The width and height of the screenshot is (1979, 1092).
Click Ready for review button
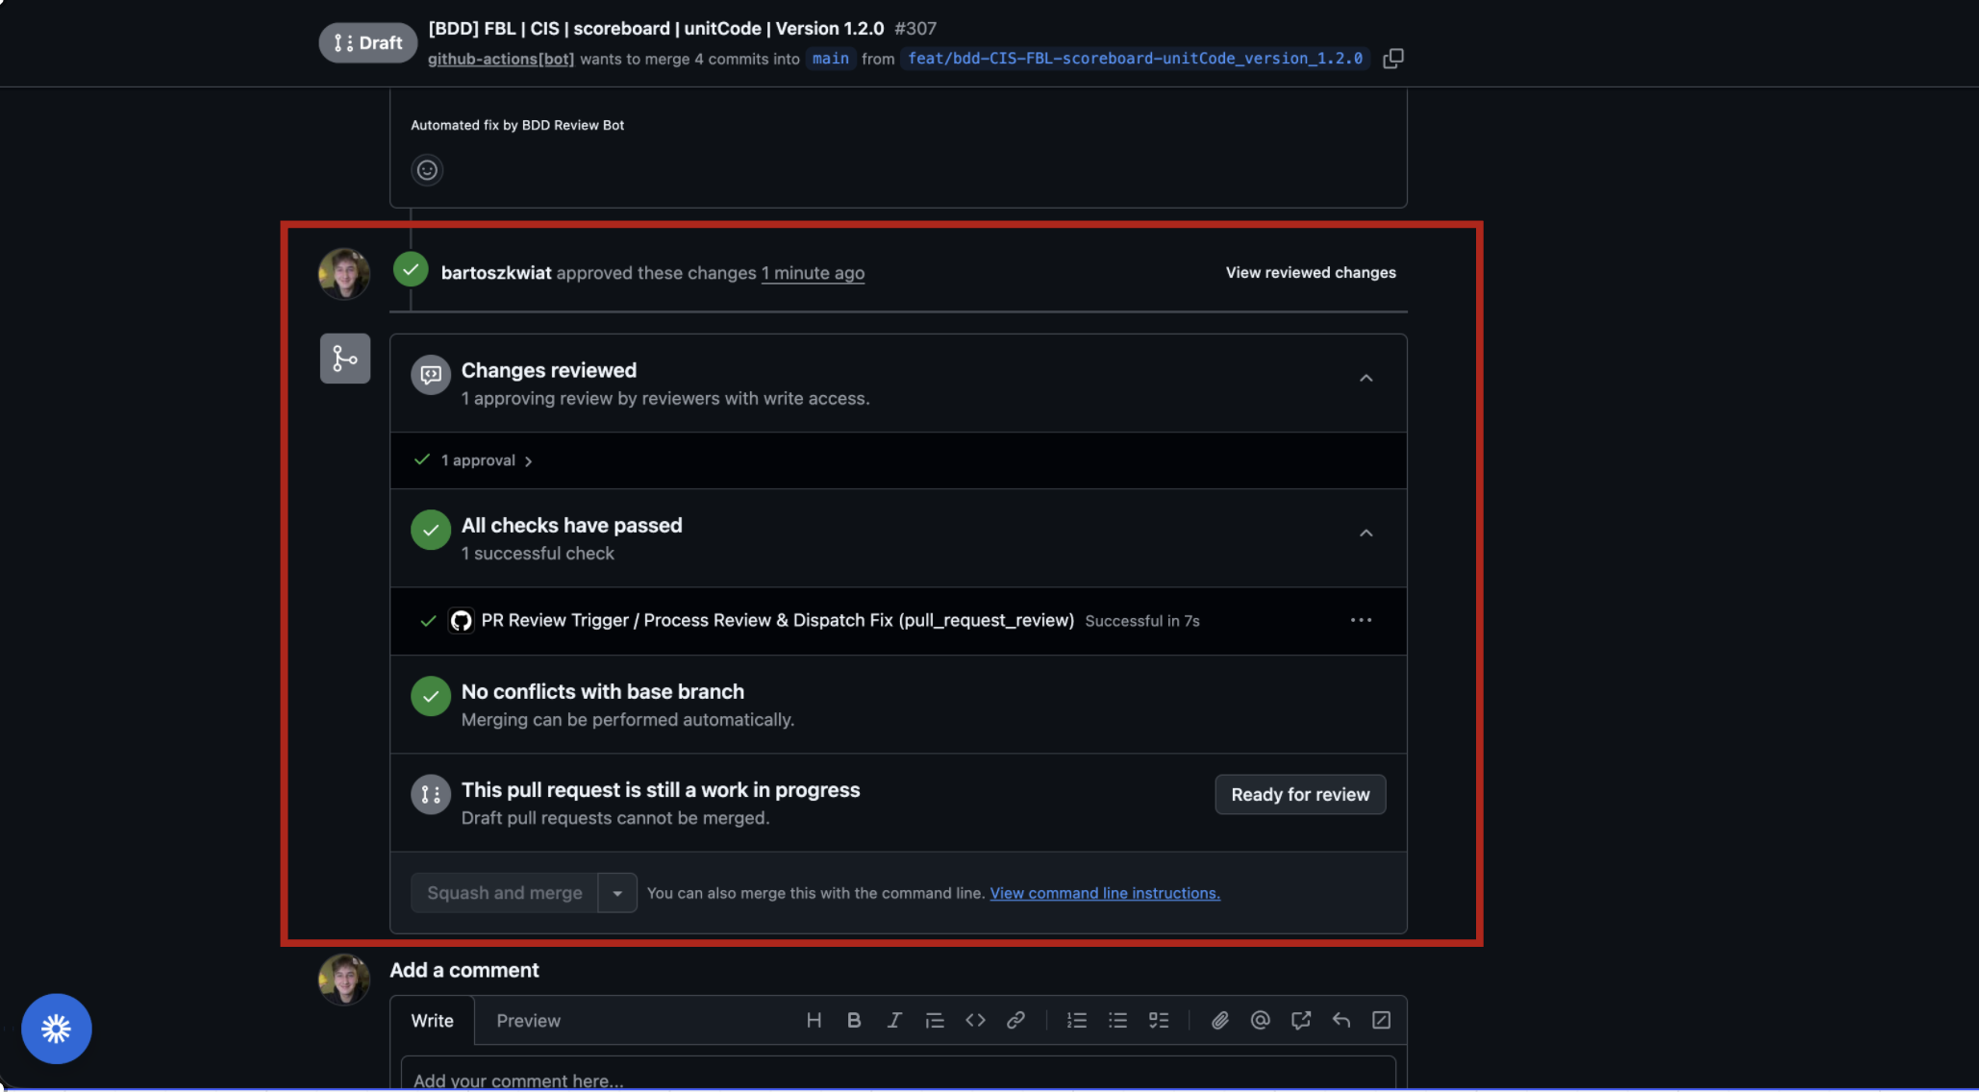coord(1300,795)
